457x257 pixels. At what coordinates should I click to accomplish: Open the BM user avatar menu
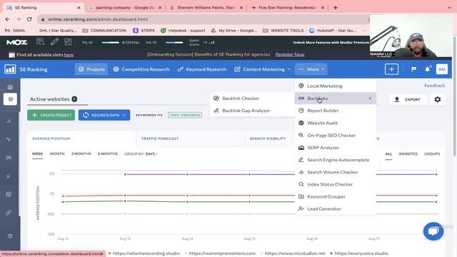tap(442, 69)
